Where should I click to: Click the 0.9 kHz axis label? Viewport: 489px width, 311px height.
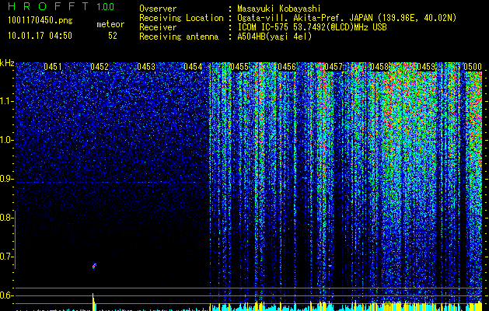coord(5,179)
